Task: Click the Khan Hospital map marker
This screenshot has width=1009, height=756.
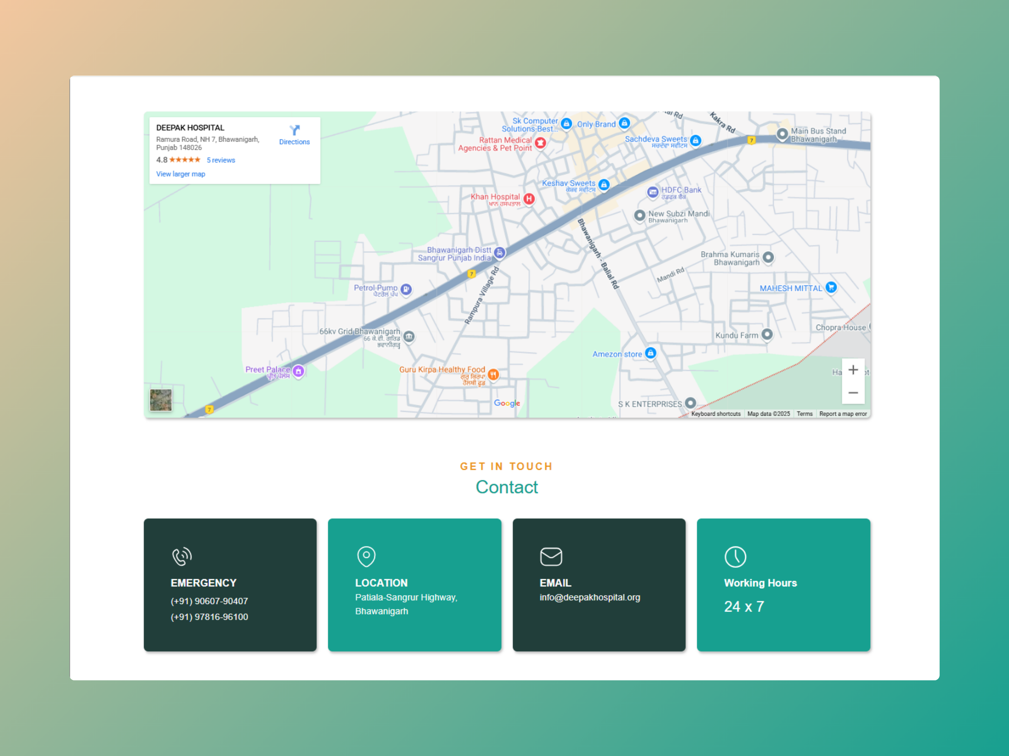Action: 529,199
